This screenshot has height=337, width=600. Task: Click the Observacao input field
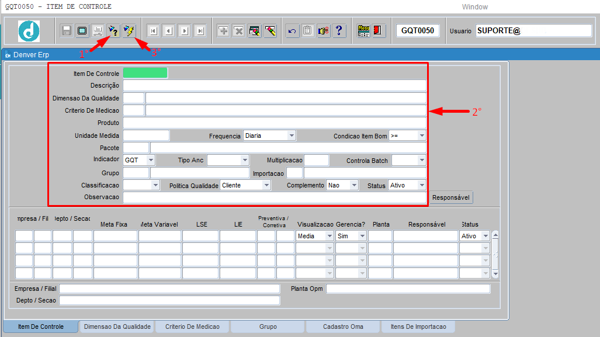(x=275, y=197)
